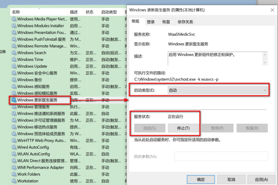This screenshot has height=185, width=278.
Task: Select the Workstation service name
Action: [28, 181]
